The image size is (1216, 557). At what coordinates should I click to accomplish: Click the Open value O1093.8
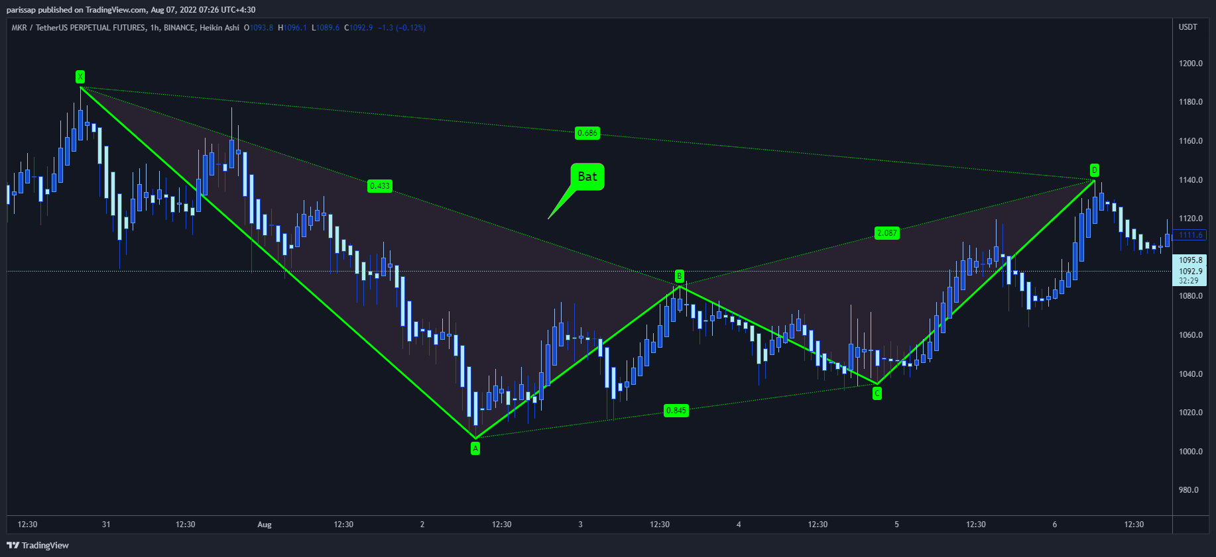pyautogui.click(x=259, y=28)
